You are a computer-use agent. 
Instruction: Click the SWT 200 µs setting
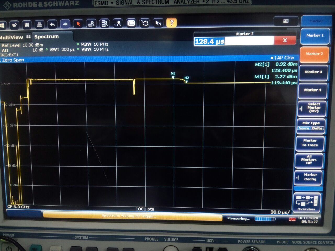pyautogui.click(x=62, y=49)
